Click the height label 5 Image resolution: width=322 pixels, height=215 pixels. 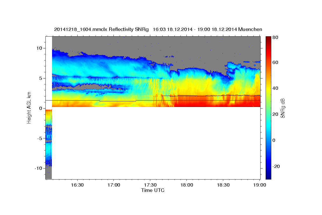[x=41, y=78]
